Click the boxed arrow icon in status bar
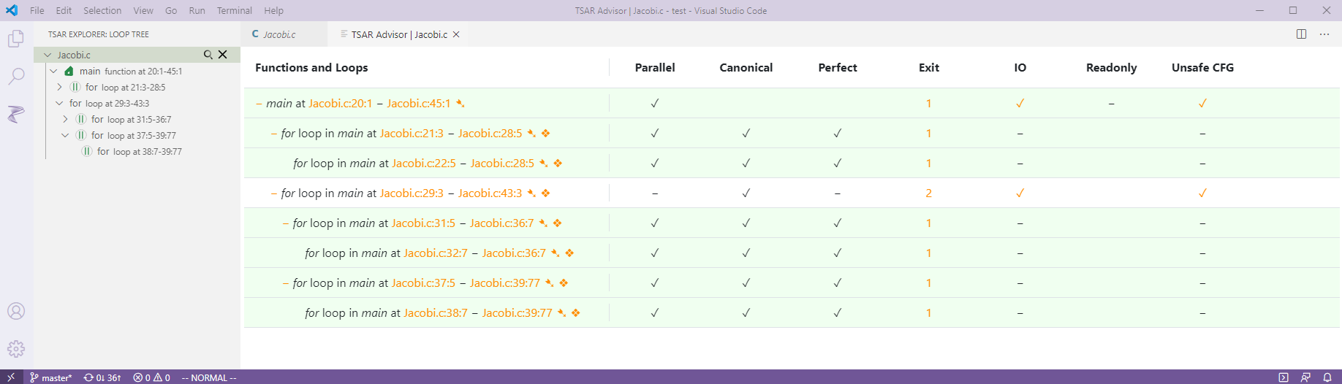 (1284, 377)
